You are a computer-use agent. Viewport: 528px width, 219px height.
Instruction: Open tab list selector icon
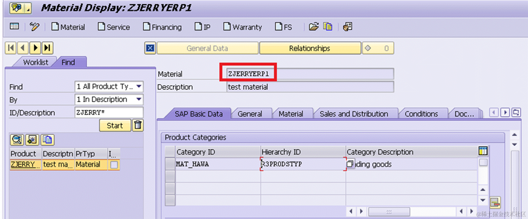pos(516,112)
